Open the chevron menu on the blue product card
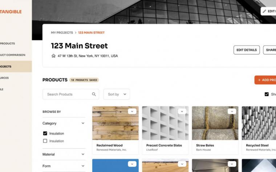 point(132,164)
